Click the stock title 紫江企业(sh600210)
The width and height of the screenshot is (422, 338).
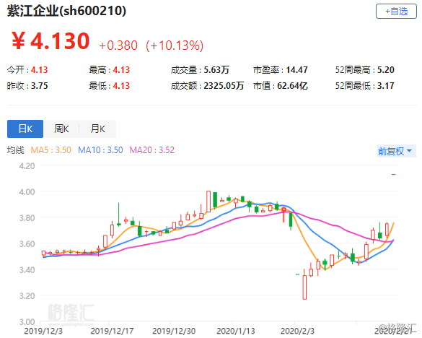66,11
